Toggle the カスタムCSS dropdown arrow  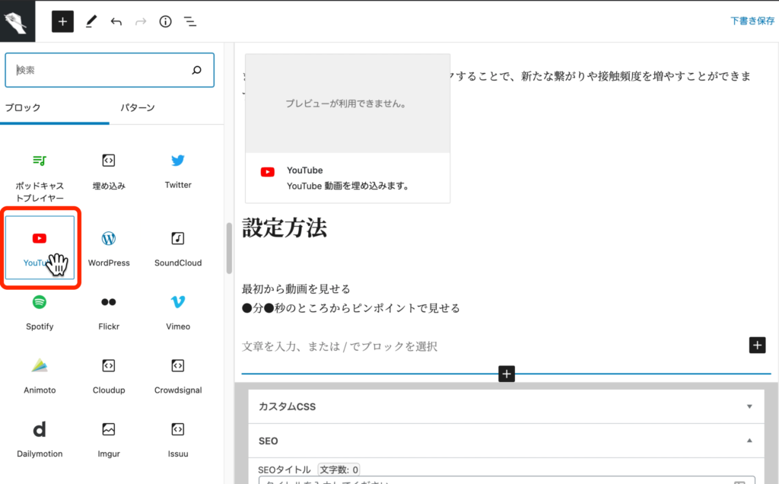749,406
